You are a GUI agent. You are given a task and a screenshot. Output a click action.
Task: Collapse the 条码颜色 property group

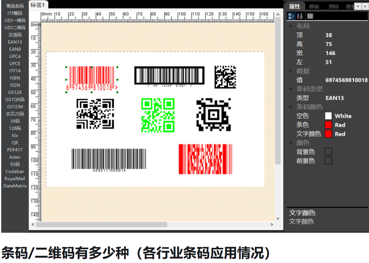point(291,107)
